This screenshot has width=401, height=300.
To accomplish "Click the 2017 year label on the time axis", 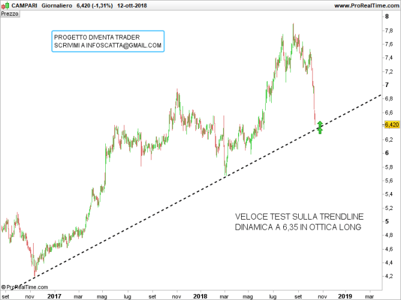I will [54, 296].
